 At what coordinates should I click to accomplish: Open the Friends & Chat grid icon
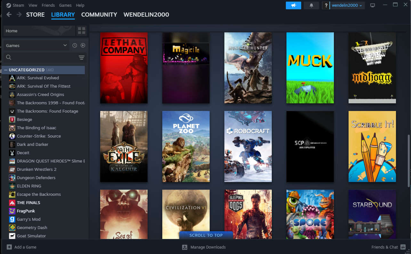coord(403,247)
